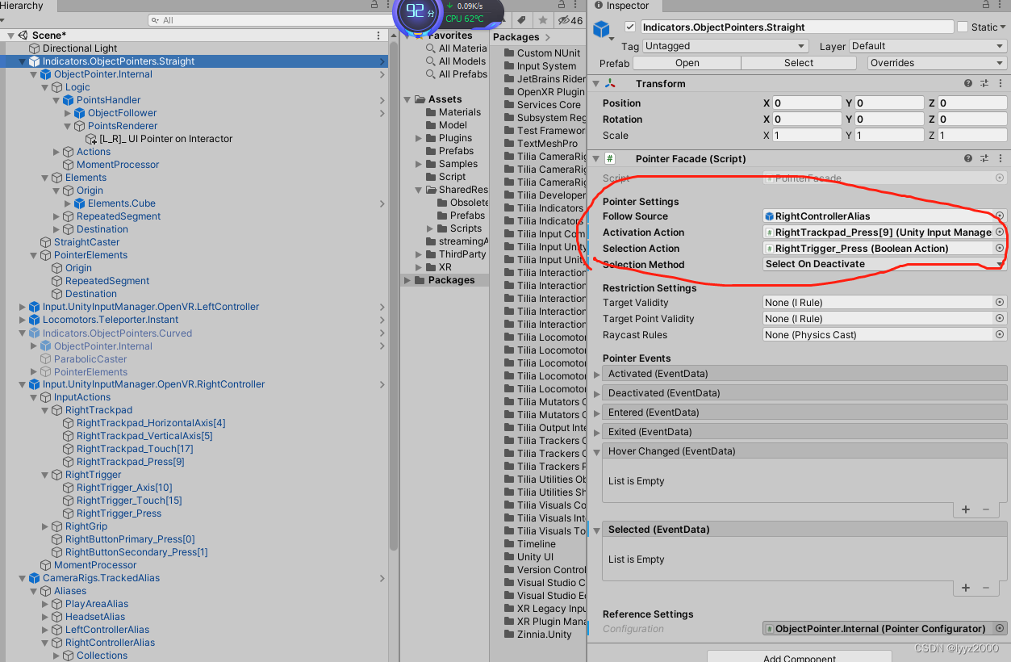The width and height of the screenshot is (1011, 662).
Task: Open Pointer Facade script help icon
Action: [968, 158]
